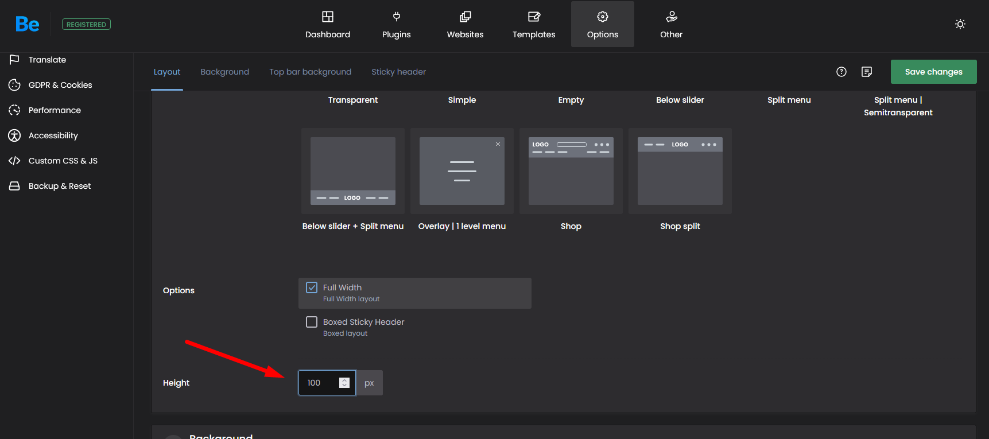Click the Performance gauge icon
Viewport: 989px width, 439px height.
click(14, 110)
